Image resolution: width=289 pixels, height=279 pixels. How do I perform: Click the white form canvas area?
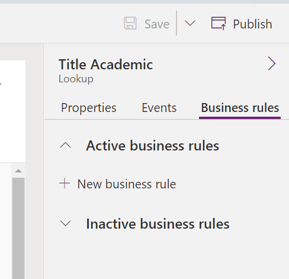[12, 111]
